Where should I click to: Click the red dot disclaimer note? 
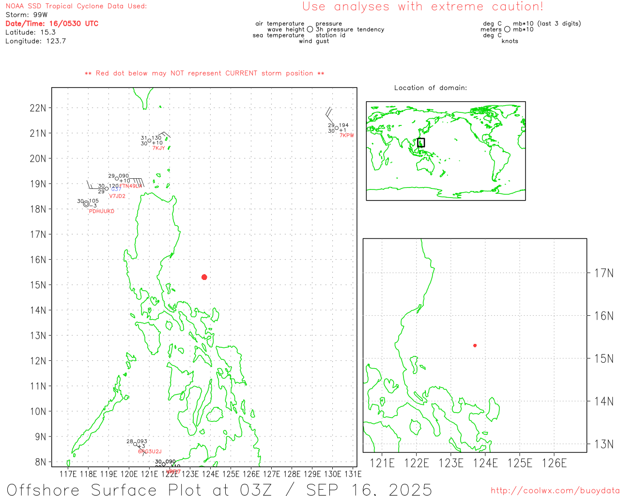[204, 74]
